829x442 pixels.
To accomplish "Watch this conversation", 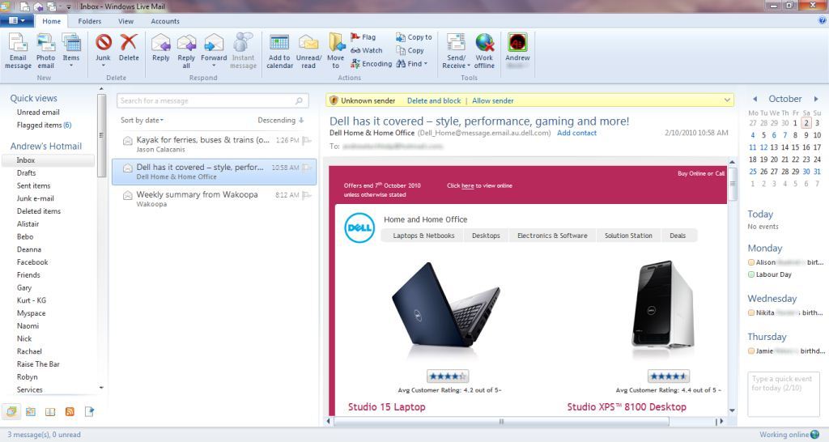I will tap(367, 50).
